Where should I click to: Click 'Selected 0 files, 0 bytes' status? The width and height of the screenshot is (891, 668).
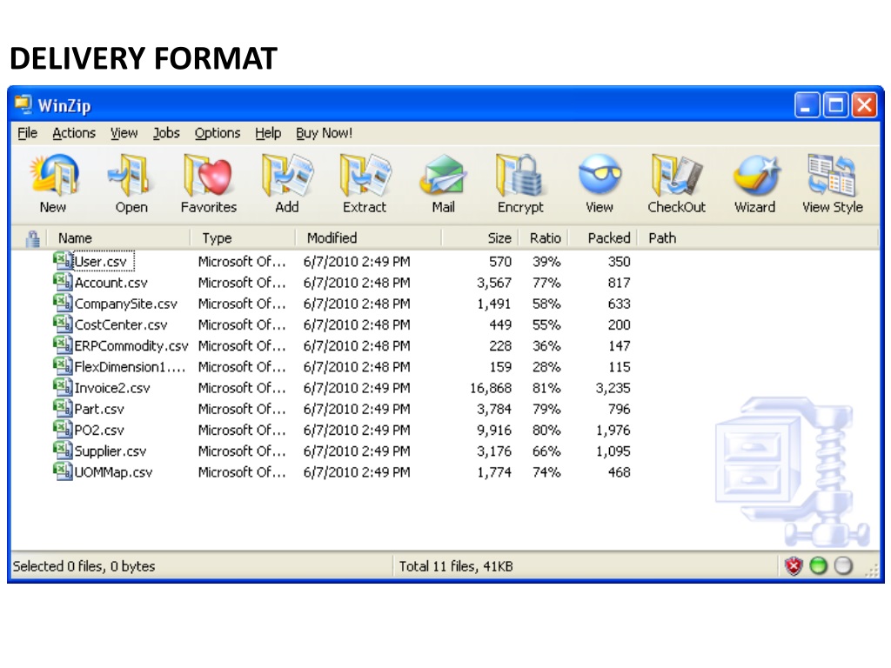coord(84,566)
